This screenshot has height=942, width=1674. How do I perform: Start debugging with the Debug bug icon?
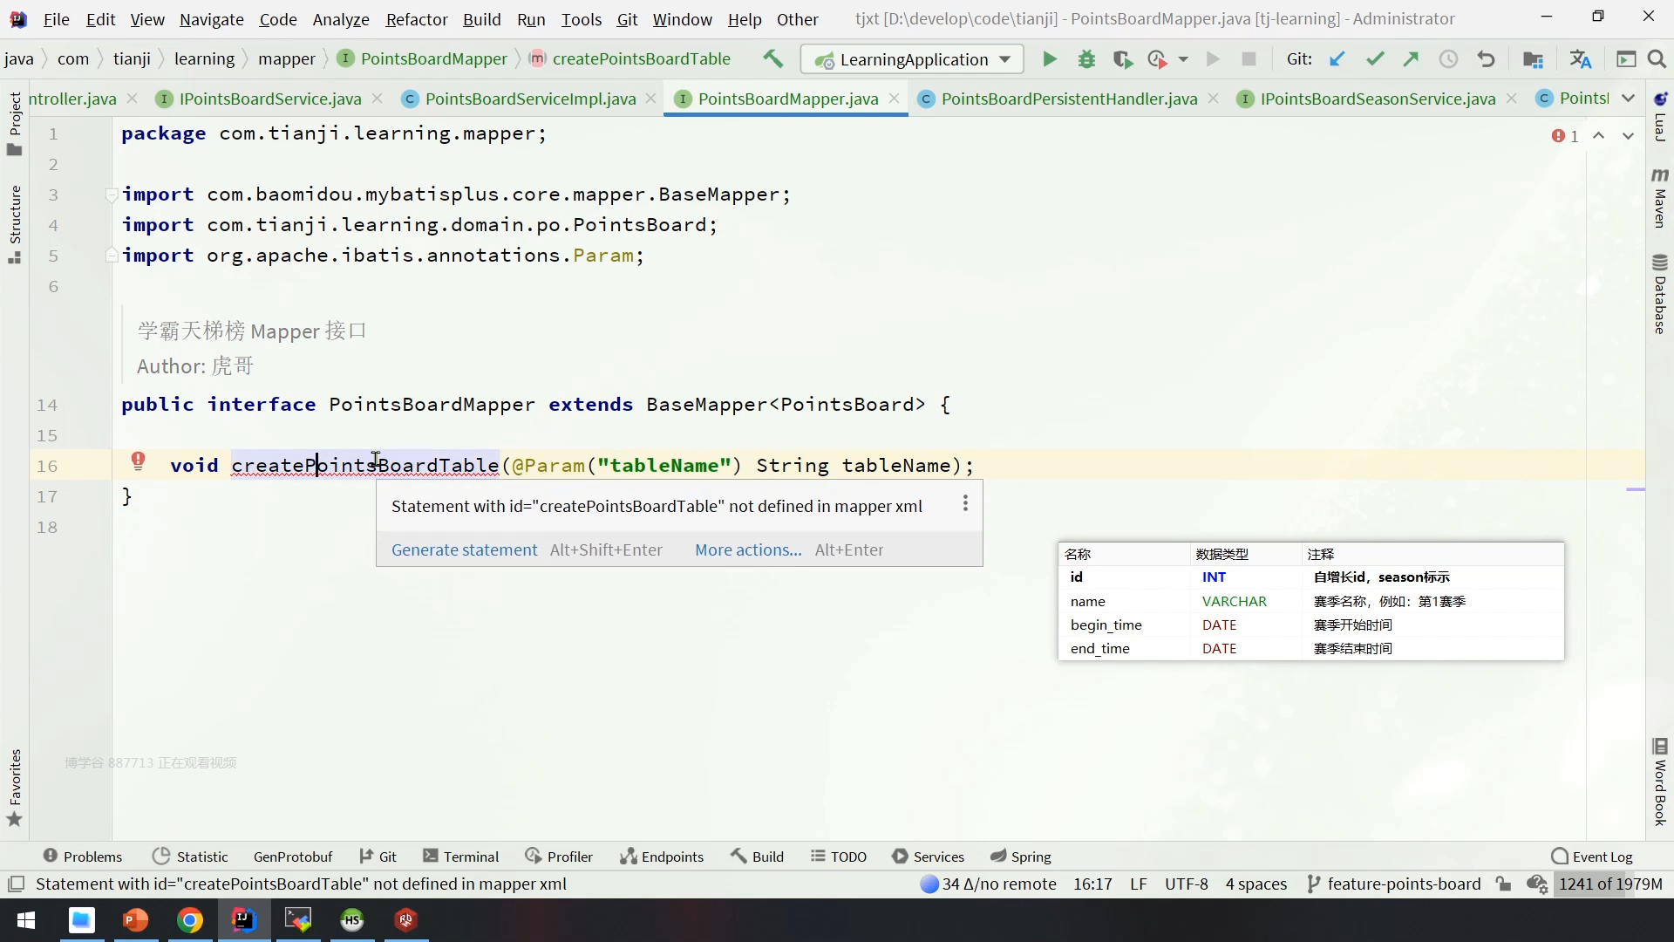pyautogui.click(x=1086, y=59)
